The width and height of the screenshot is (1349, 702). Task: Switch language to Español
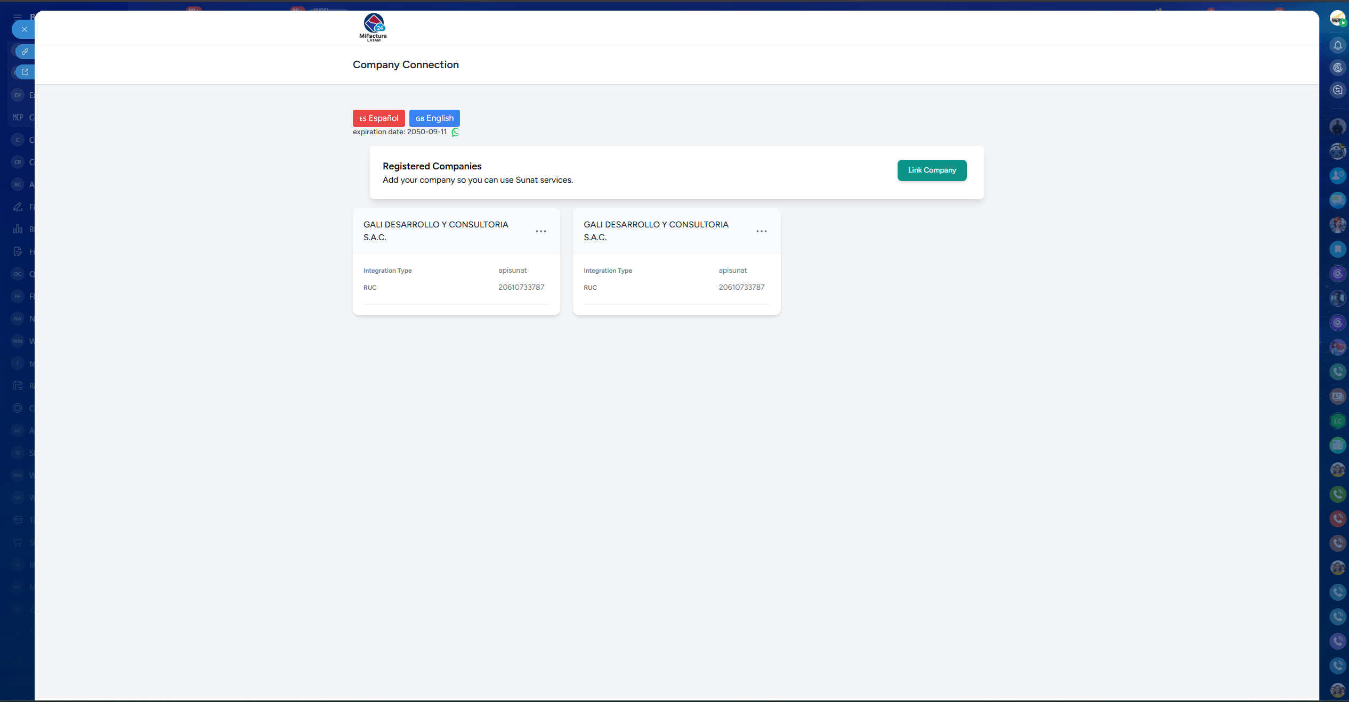[378, 118]
